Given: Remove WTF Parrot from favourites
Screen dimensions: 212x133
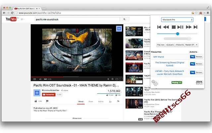Looking at the screenshot, I should 199,57.
